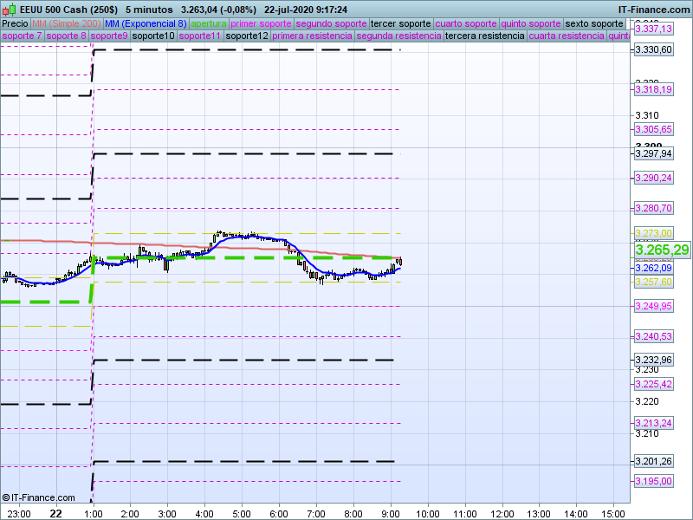Select the sexto soporte legend label
This screenshot has width=693, height=520.
[593, 23]
